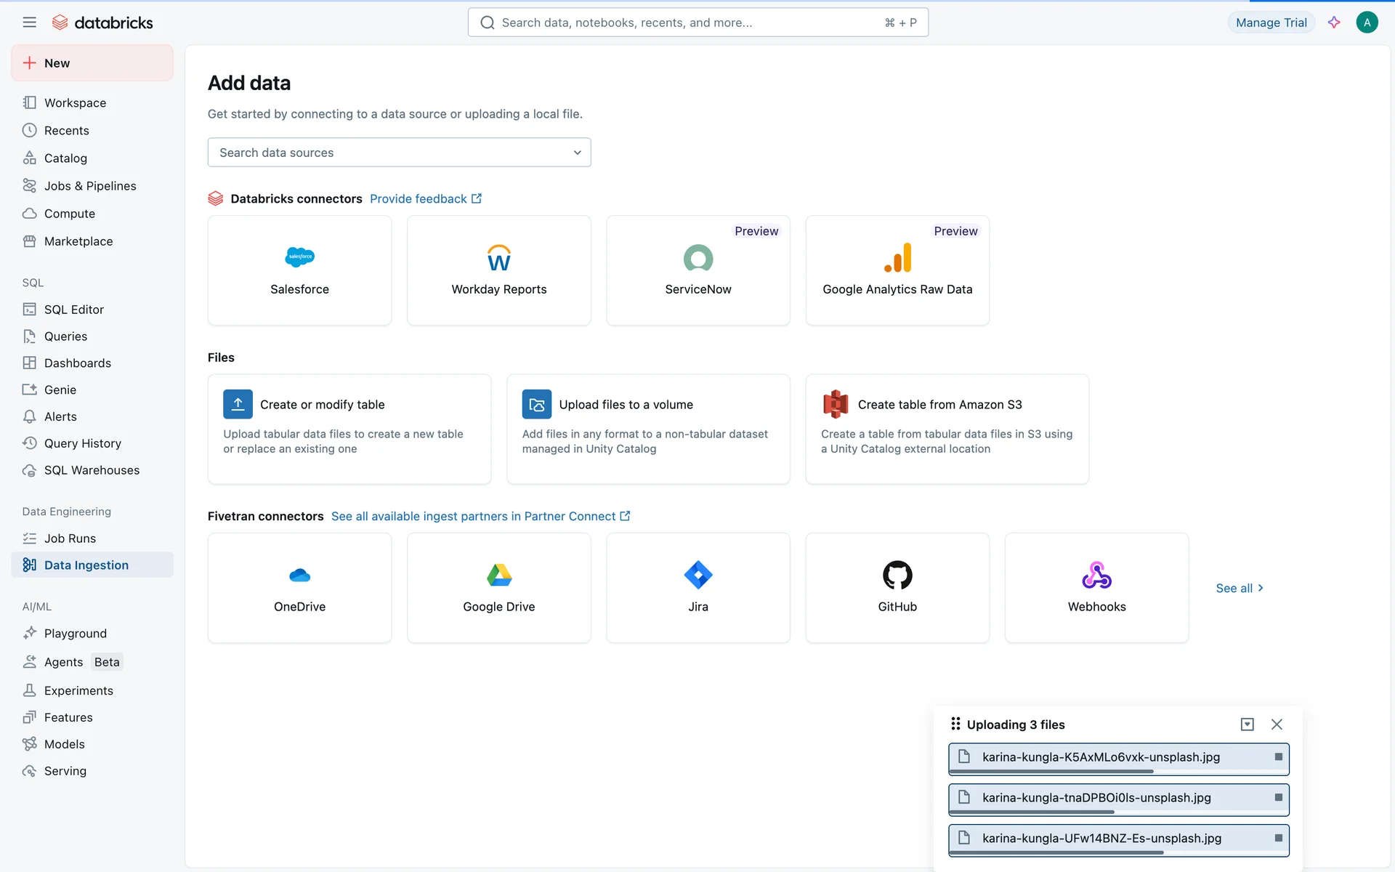1395x872 pixels.
Task: Open the Databricks Assistant sparkle icon
Action: tap(1334, 23)
